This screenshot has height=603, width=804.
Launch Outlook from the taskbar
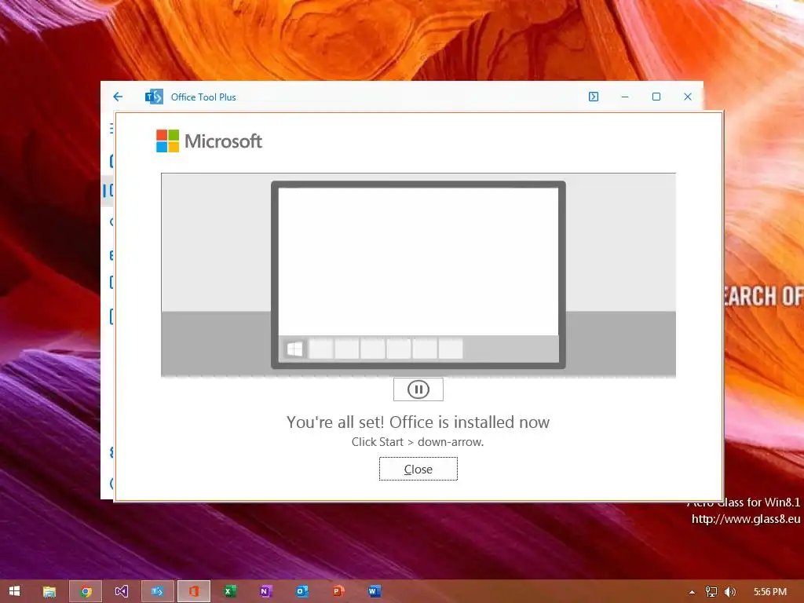point(302,591)
